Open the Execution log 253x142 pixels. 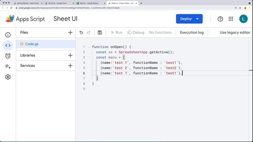tap(192, 32)
